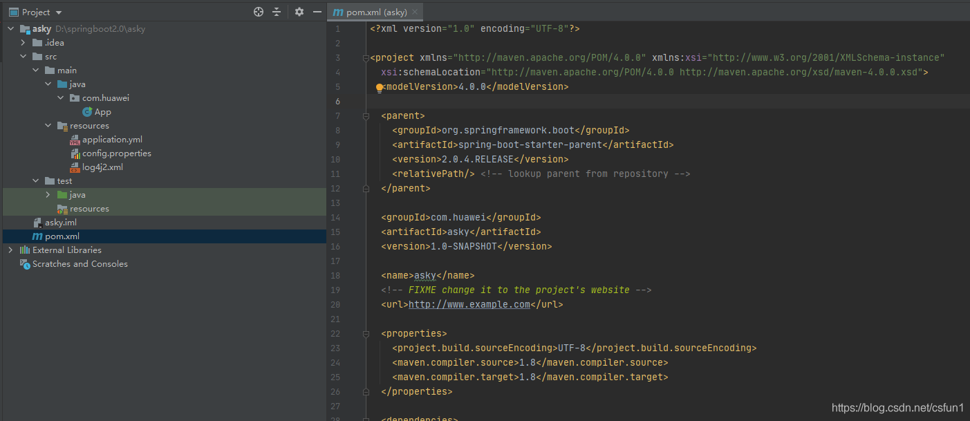Click the Project window icon in header
The height and width of the screenshot is (421, 970).
pos(13,12)
